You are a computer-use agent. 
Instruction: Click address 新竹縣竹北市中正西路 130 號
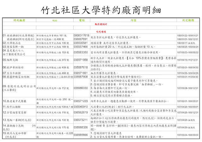click(x=53, y=43)
